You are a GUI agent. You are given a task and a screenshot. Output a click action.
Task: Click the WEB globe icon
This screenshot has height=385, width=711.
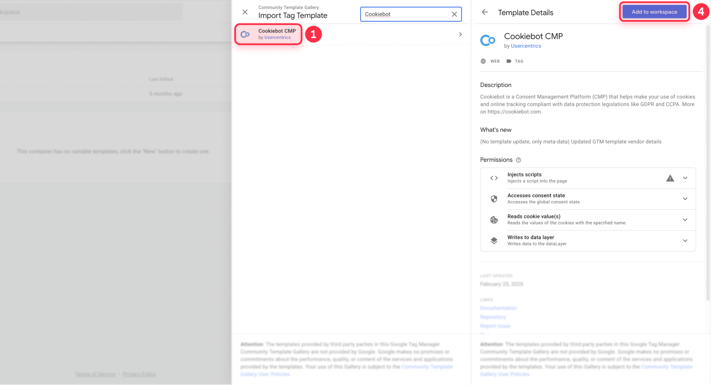coord(483,61)
